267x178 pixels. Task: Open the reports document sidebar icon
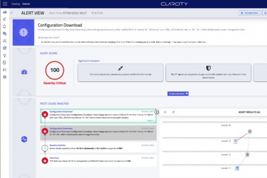[5, 62]
